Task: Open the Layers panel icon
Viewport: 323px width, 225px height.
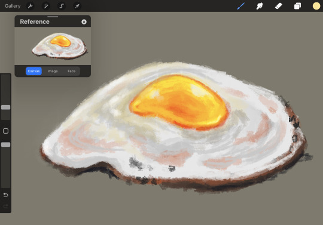Action: (x=297, y=6)
